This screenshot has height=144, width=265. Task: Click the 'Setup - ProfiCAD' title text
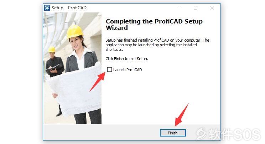tap(69, 8)
